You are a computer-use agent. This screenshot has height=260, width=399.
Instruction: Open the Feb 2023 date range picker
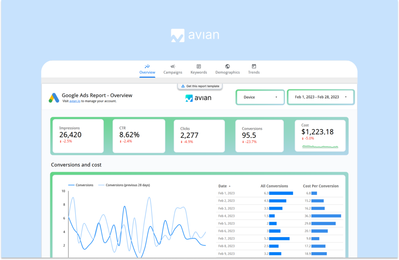(321, 97)
